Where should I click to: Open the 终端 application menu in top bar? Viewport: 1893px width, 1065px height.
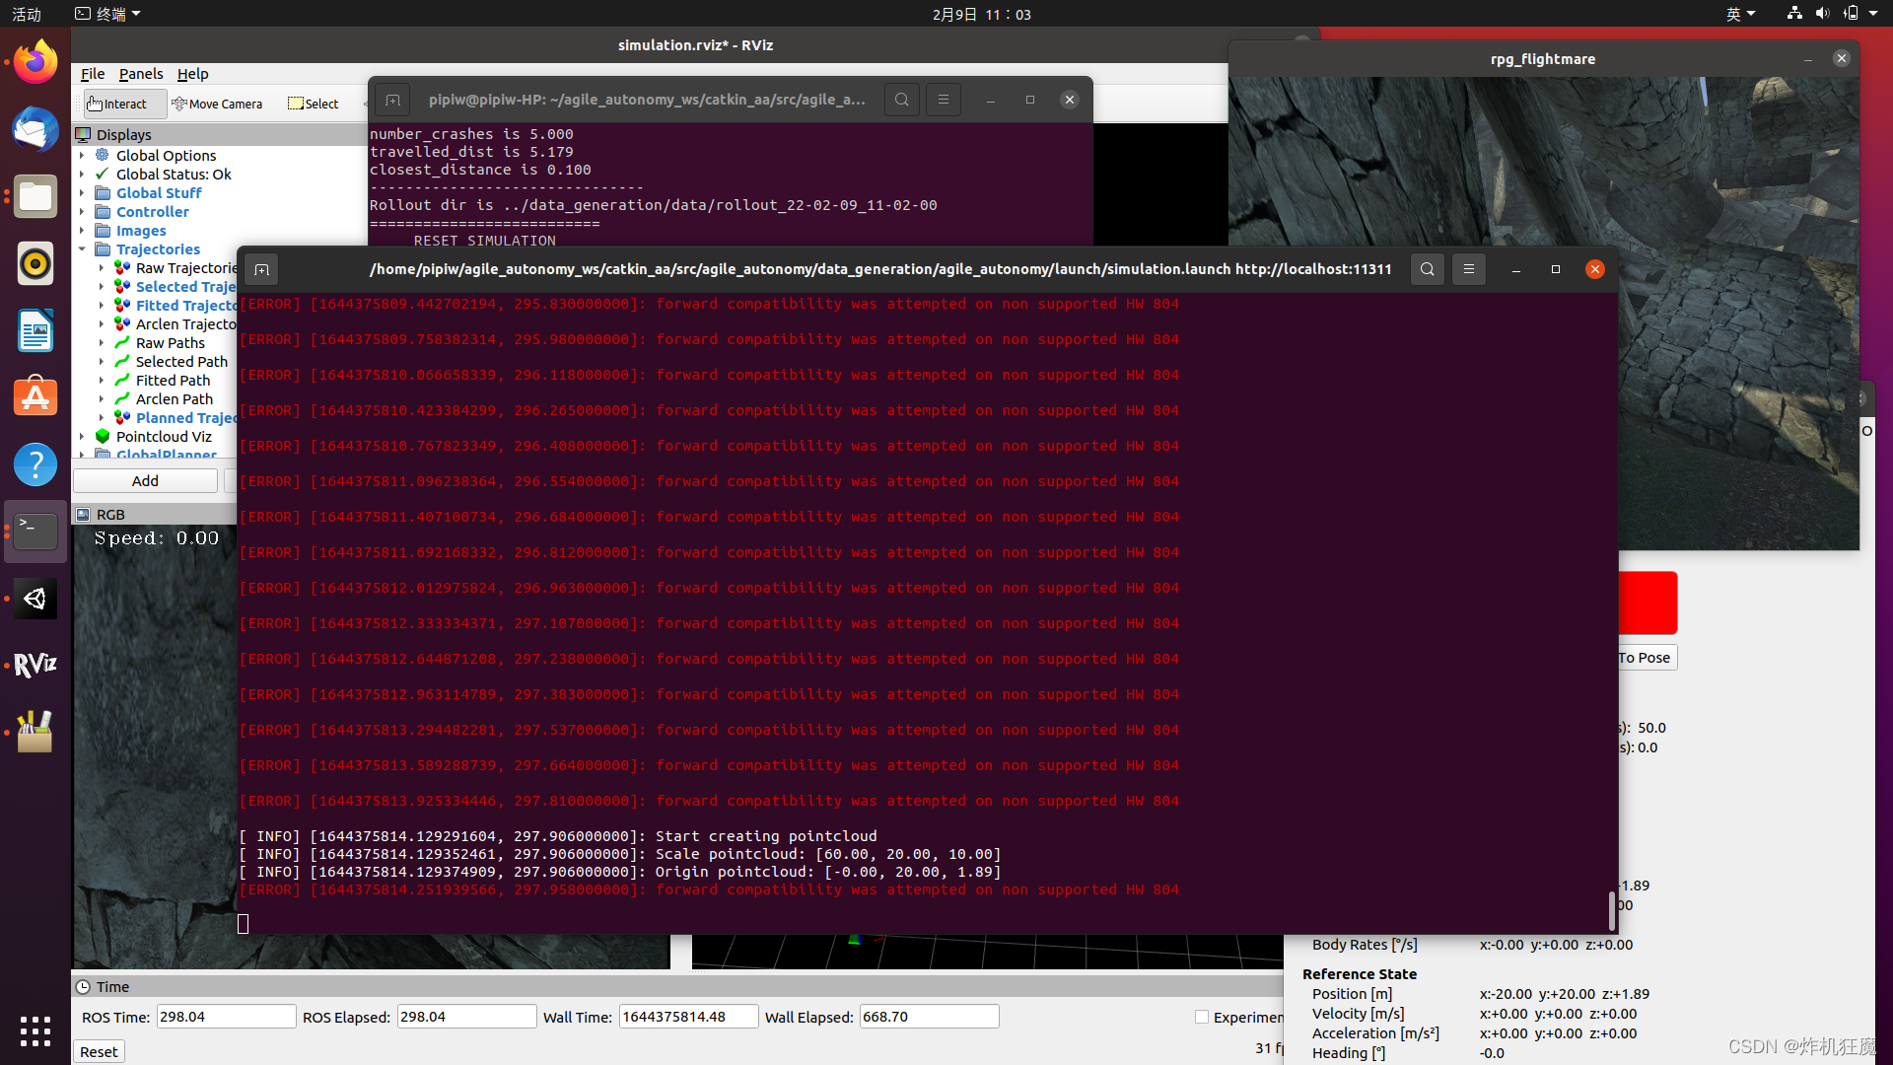click(108, 14)
